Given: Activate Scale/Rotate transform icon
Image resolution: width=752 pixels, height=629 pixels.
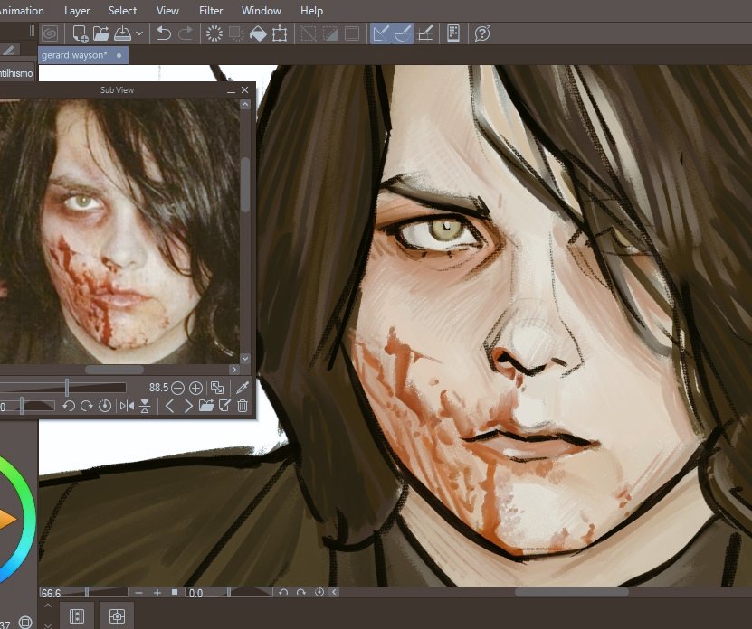Looking at the screenshot, I should point(280,33).
